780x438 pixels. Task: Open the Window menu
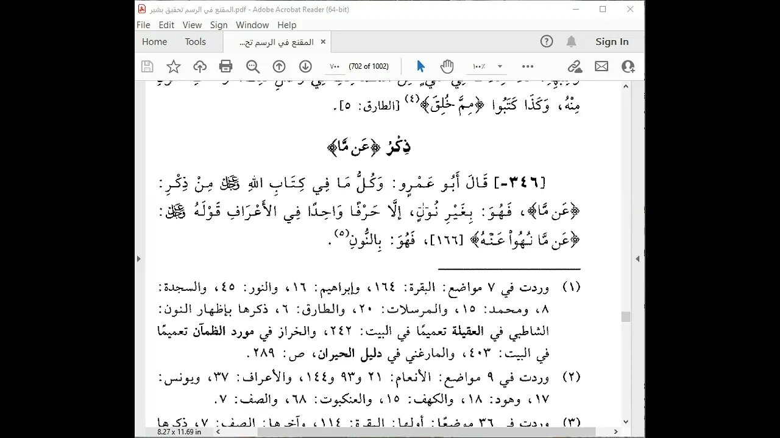252,25
